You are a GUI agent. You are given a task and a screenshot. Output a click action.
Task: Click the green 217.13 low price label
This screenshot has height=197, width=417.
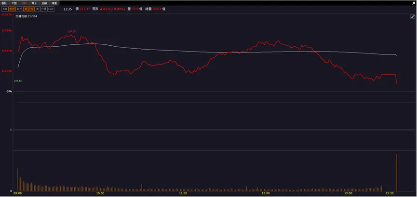coord(18,81)
